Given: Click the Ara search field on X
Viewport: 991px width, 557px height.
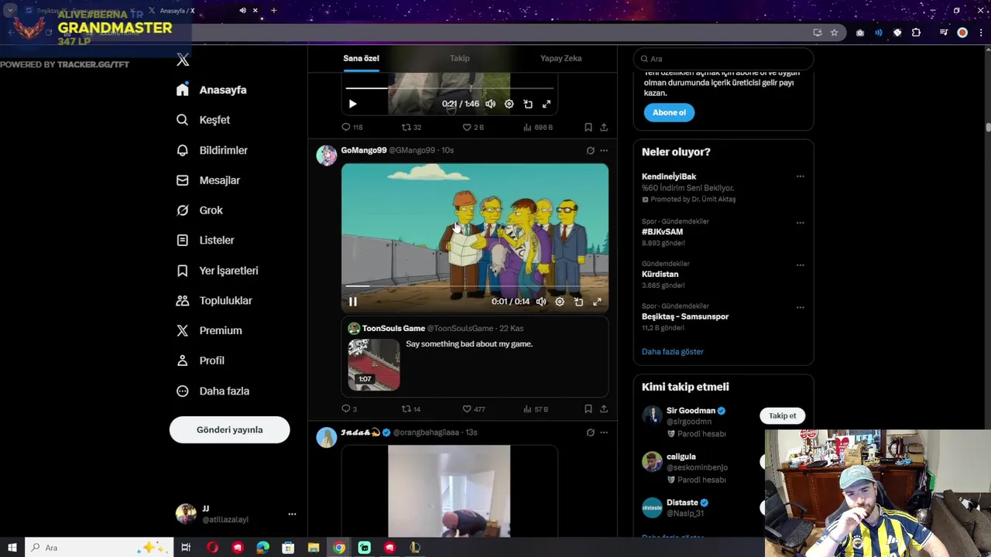Looking at the screenshot, I should tap(724, 59).
